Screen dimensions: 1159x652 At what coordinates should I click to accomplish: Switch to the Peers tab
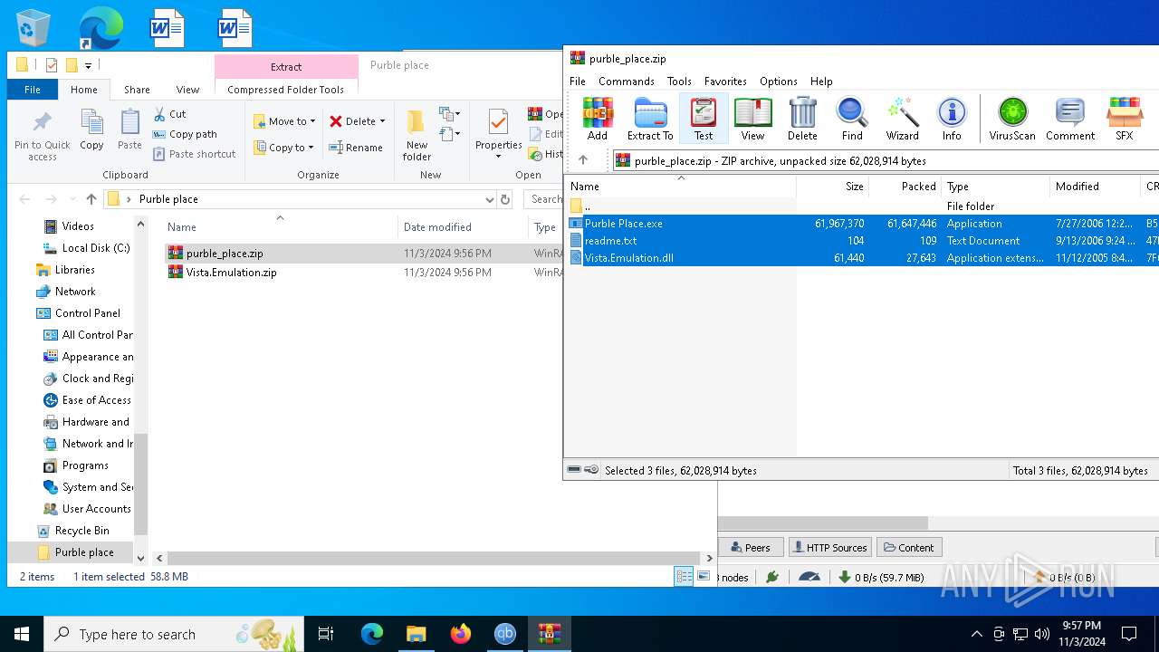(x=750, y=547)
